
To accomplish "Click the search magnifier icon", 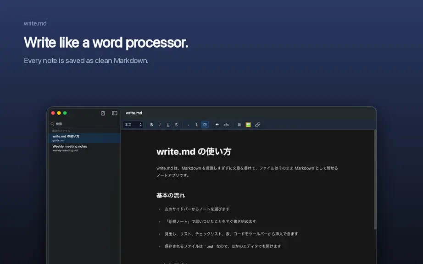I will (x=52, y=124).
